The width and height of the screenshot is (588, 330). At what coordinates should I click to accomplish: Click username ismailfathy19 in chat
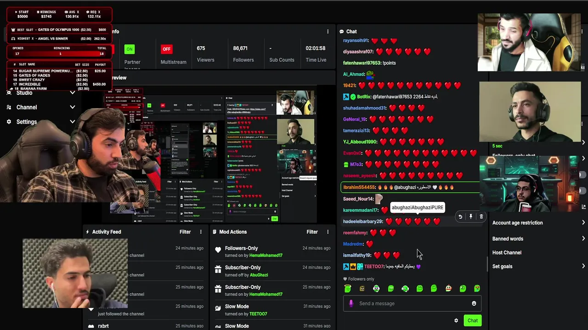(x=357, y=255)
